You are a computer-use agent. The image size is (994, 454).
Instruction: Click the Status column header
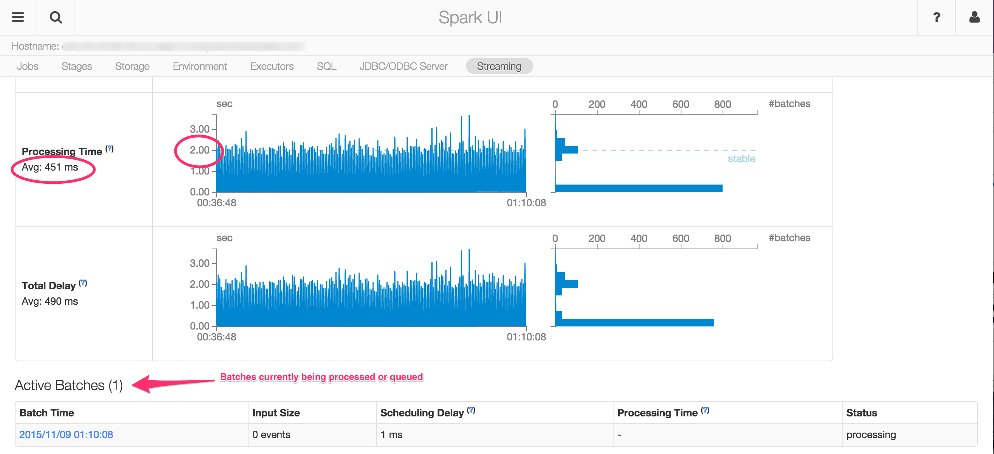(861, 413)
